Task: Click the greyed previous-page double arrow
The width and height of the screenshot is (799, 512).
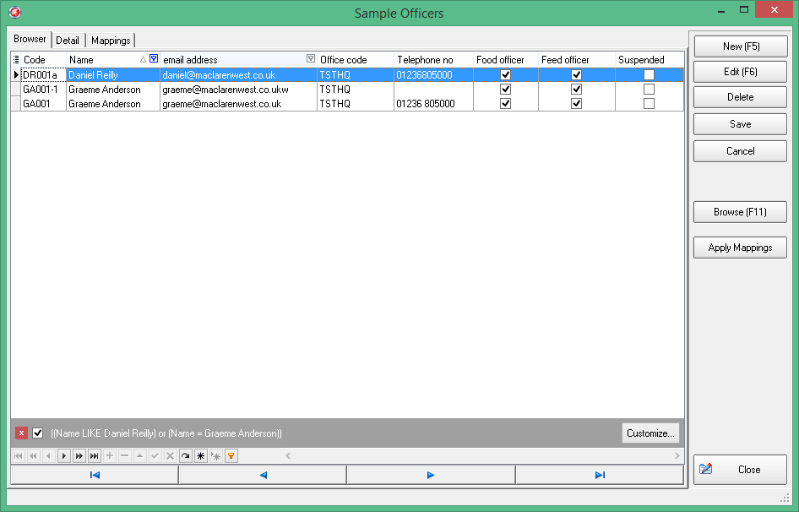Action: tap(34, 456)
